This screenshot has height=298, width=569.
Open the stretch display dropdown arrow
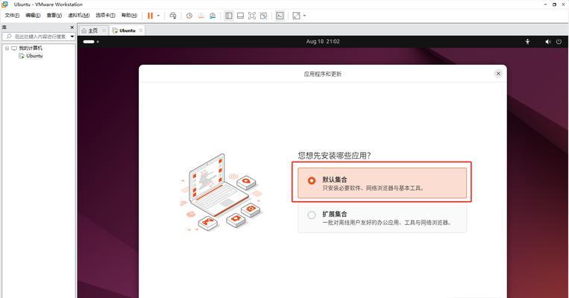point(304,16)
